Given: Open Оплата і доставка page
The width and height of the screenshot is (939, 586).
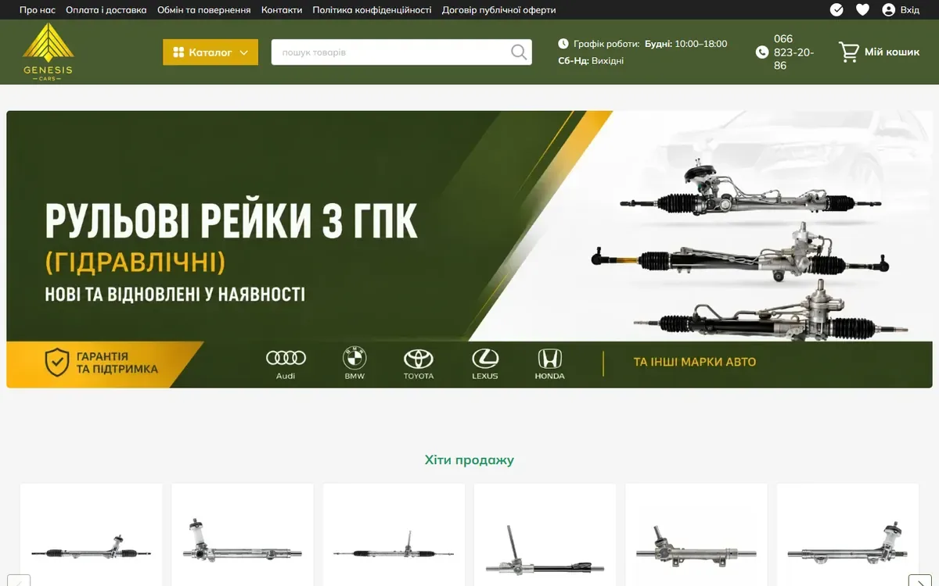Looking at the screenshot, I should click(106, 10).
